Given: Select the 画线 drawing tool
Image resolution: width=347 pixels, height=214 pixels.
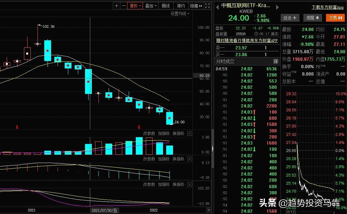Looking at the screenshot, I should tap(166, 6).
